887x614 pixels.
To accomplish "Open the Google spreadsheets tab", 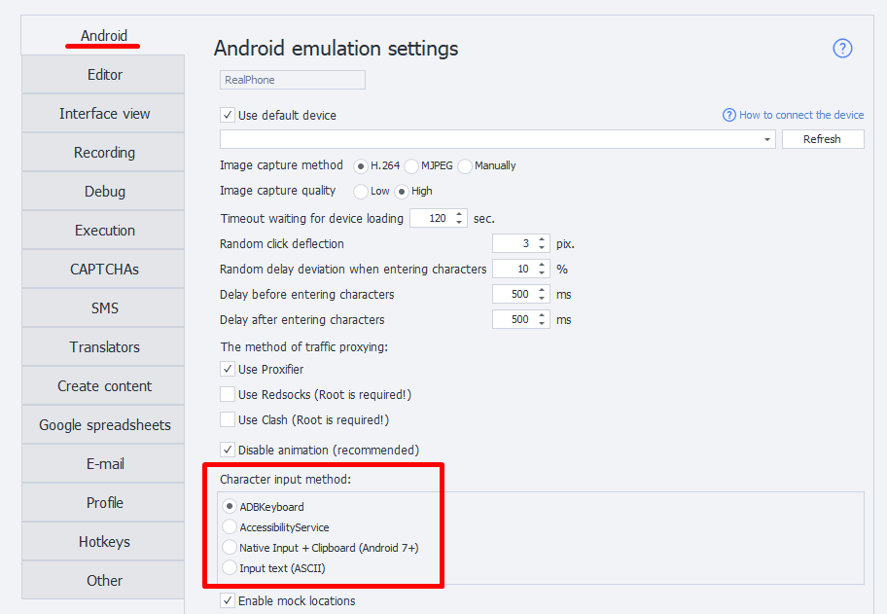I will coord(104,425).
